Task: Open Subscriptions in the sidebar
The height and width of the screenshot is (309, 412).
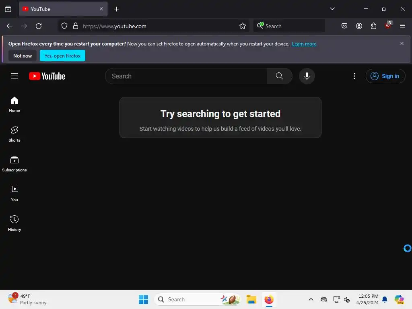Action: pos(14,164)
